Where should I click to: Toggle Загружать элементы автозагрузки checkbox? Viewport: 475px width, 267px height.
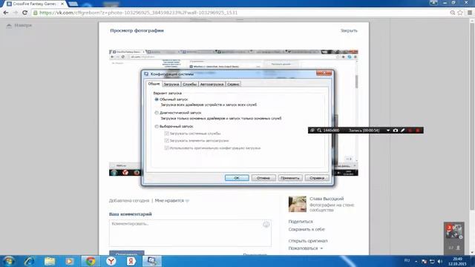[166, 140]
